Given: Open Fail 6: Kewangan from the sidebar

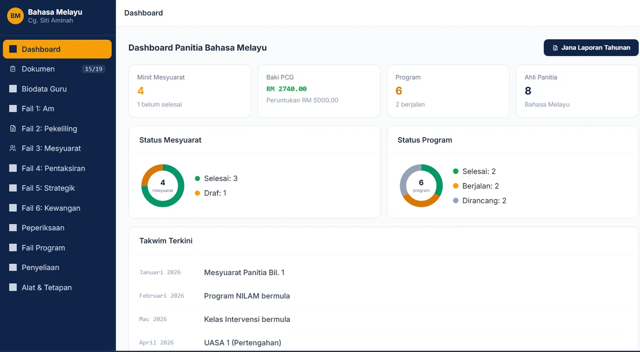Looking at the screenshot, I should [x=57, y=208].
